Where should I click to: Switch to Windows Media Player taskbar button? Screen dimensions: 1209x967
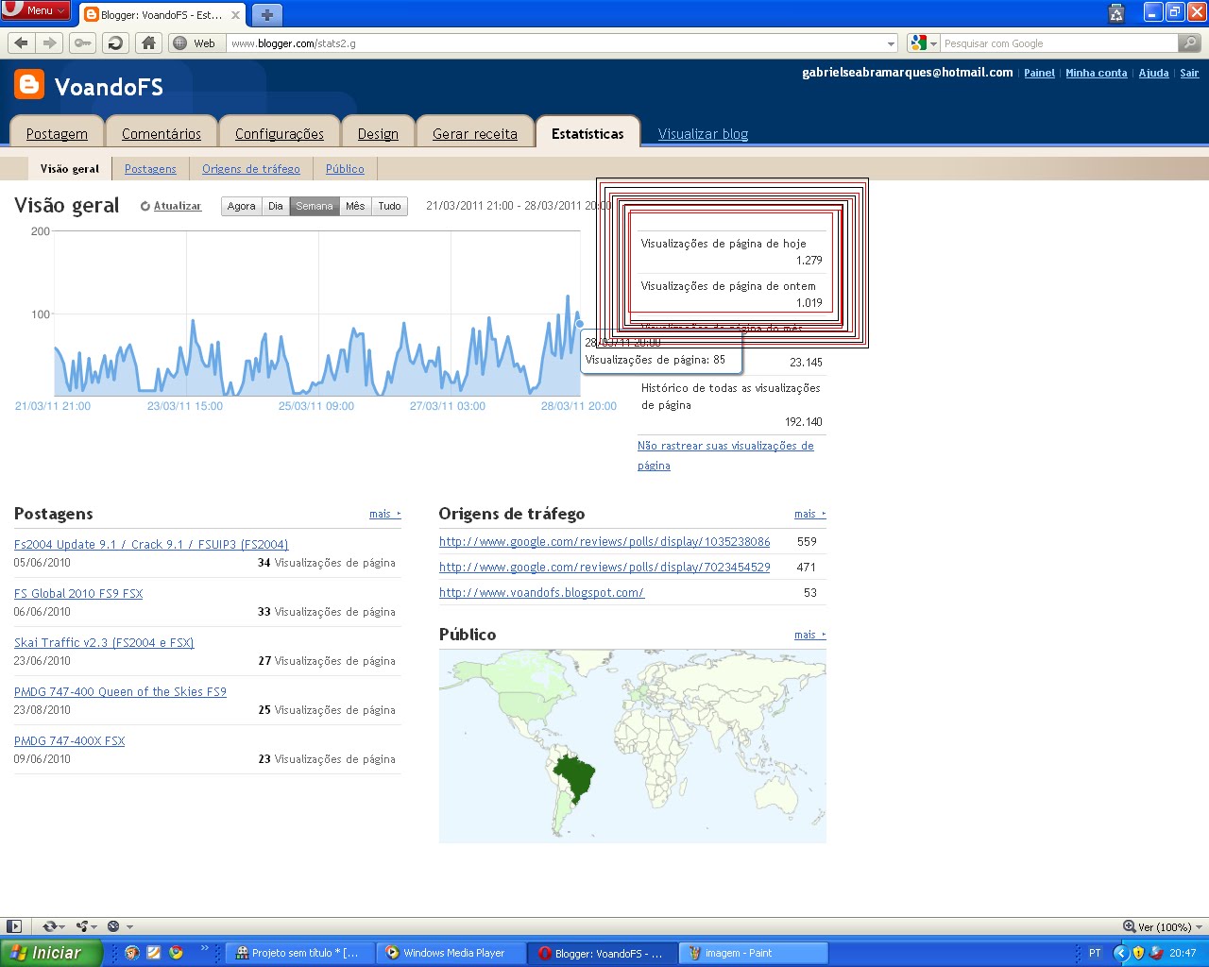[x=451, y=953]
